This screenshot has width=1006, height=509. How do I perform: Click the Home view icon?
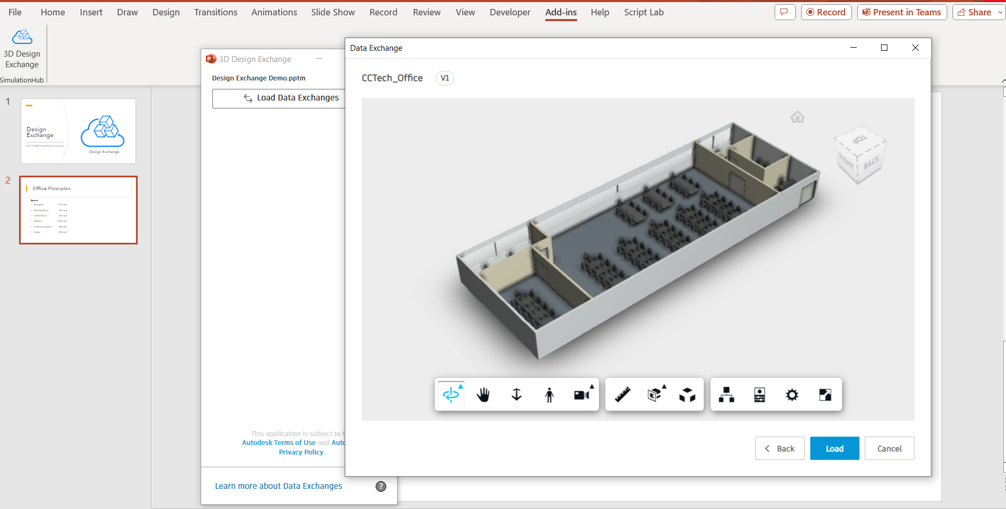click(797, 117)
